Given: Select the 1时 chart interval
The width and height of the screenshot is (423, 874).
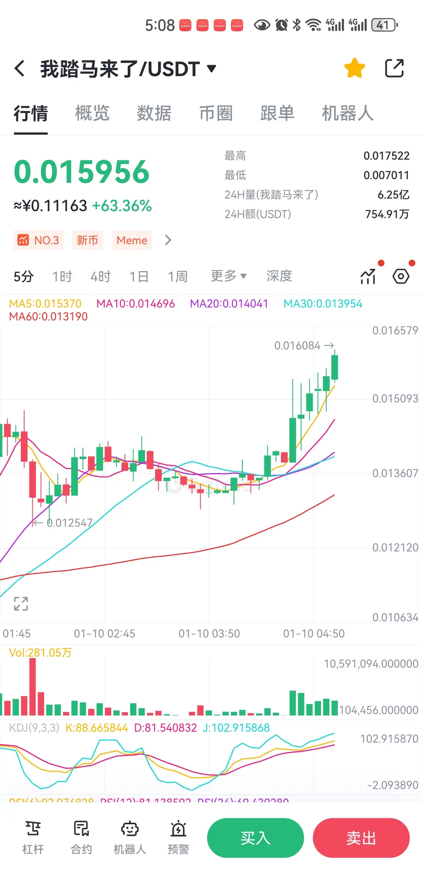Looking at the screenshot, I should pyautogui.click(x=62, y=276).
